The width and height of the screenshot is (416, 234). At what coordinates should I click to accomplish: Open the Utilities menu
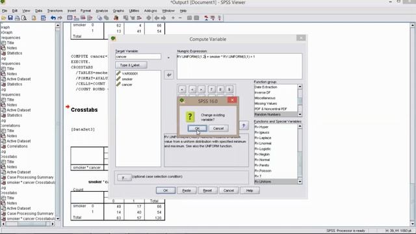click(x=134, y=11)
